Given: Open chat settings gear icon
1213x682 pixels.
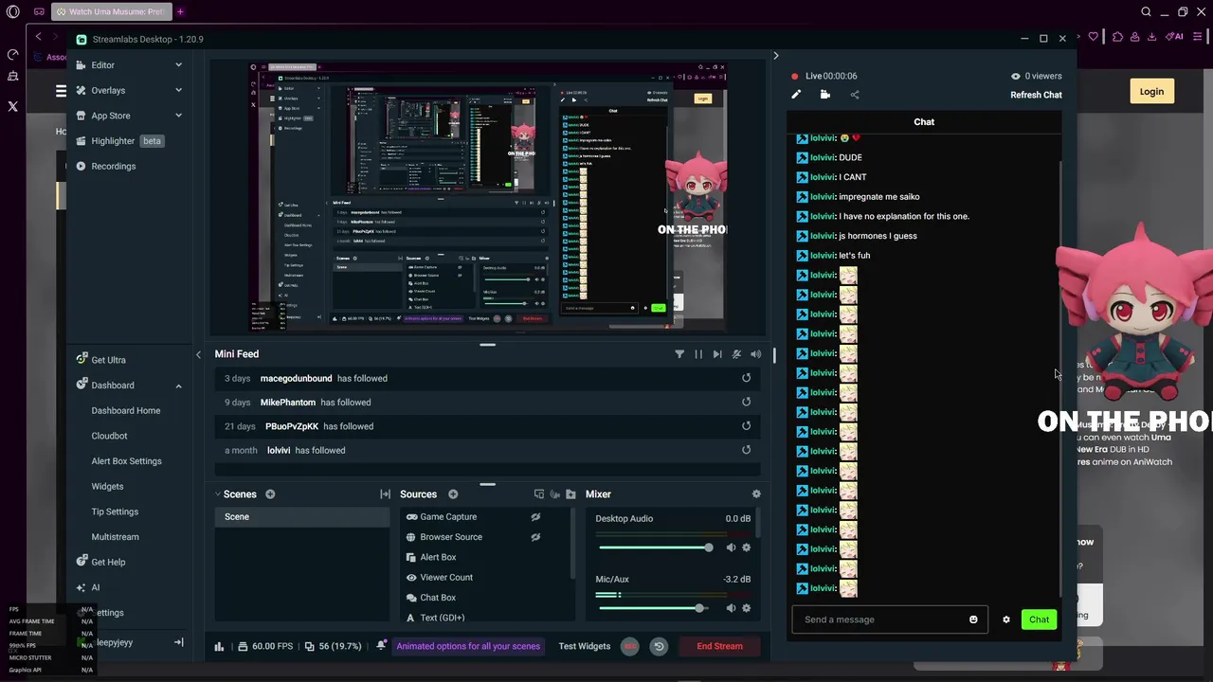Looking at the screenshot, I should 1006,619.
